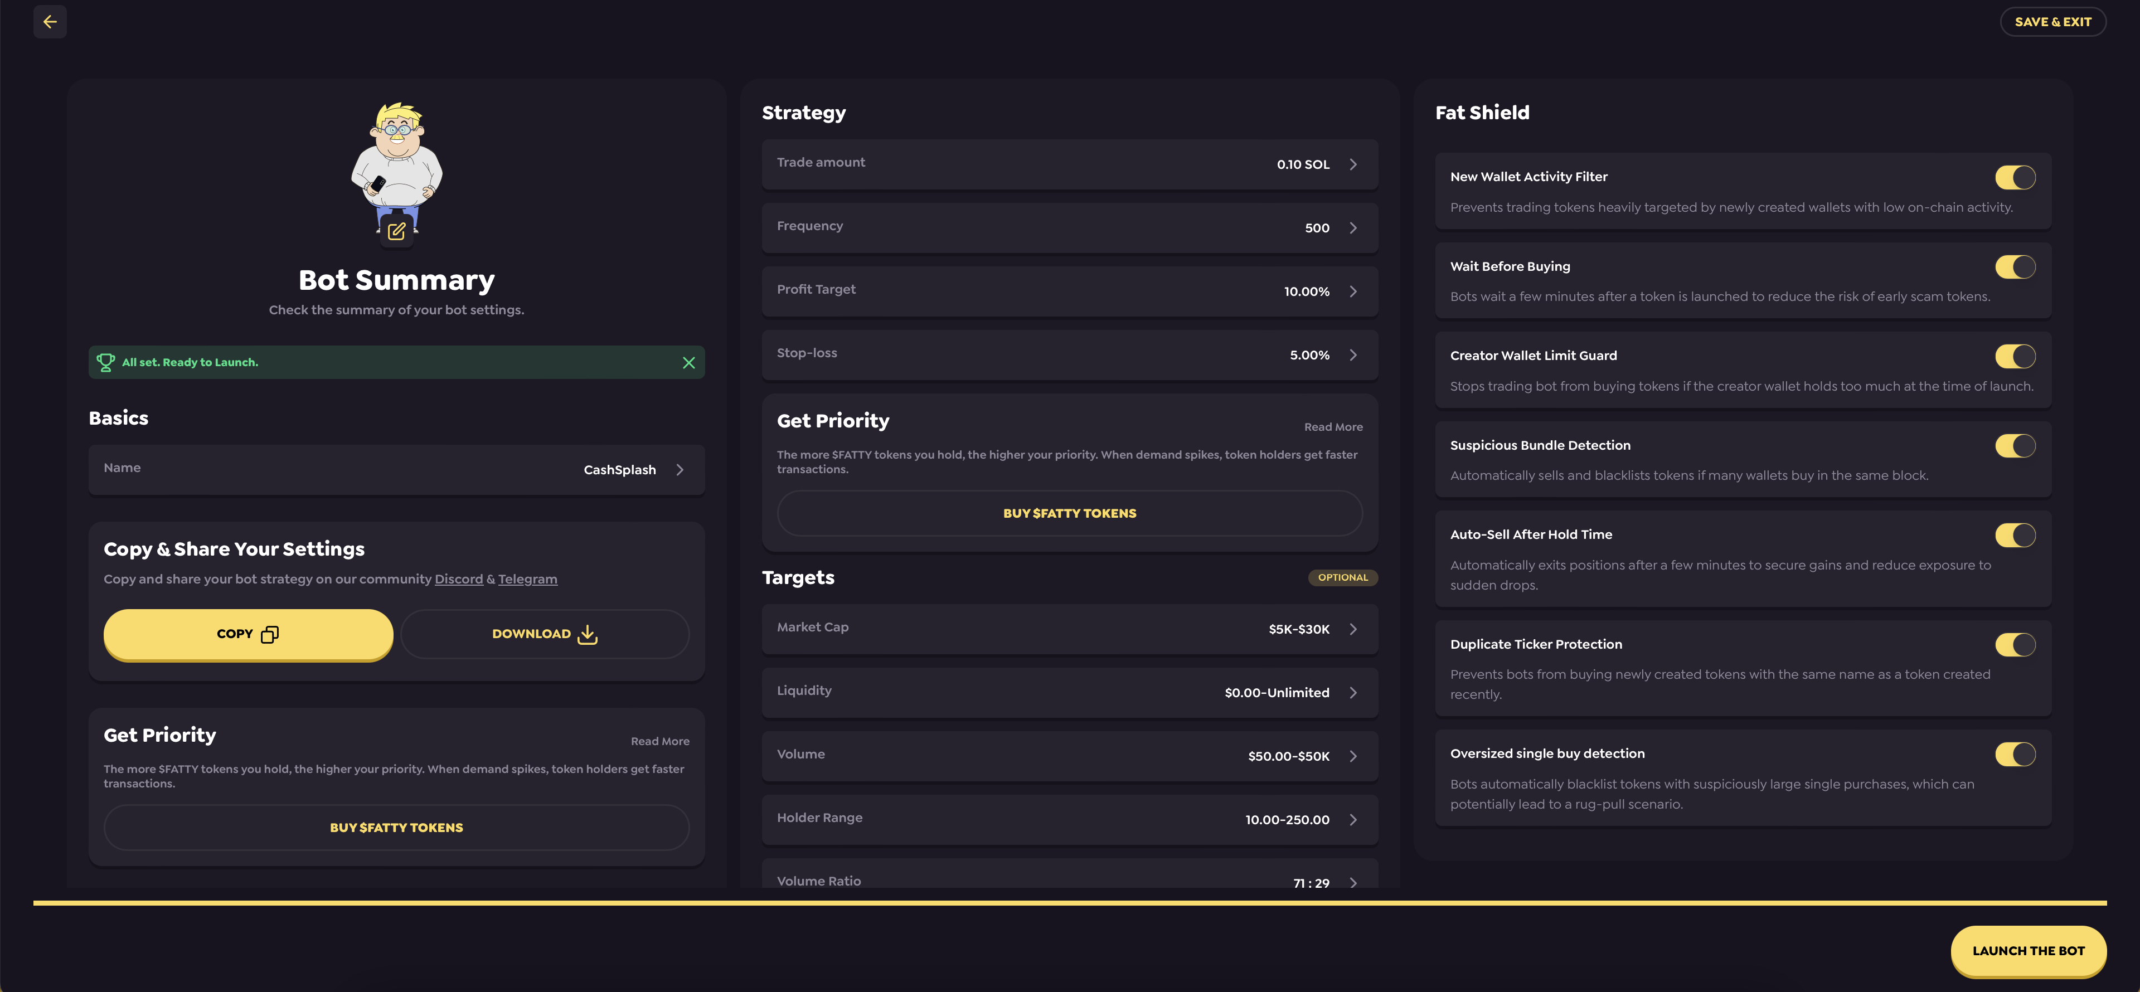Disable New Wallet Activity Filter
The width and height of the screenshot is (2140, 992).
pyautogui.click(x=2015, y=177)
